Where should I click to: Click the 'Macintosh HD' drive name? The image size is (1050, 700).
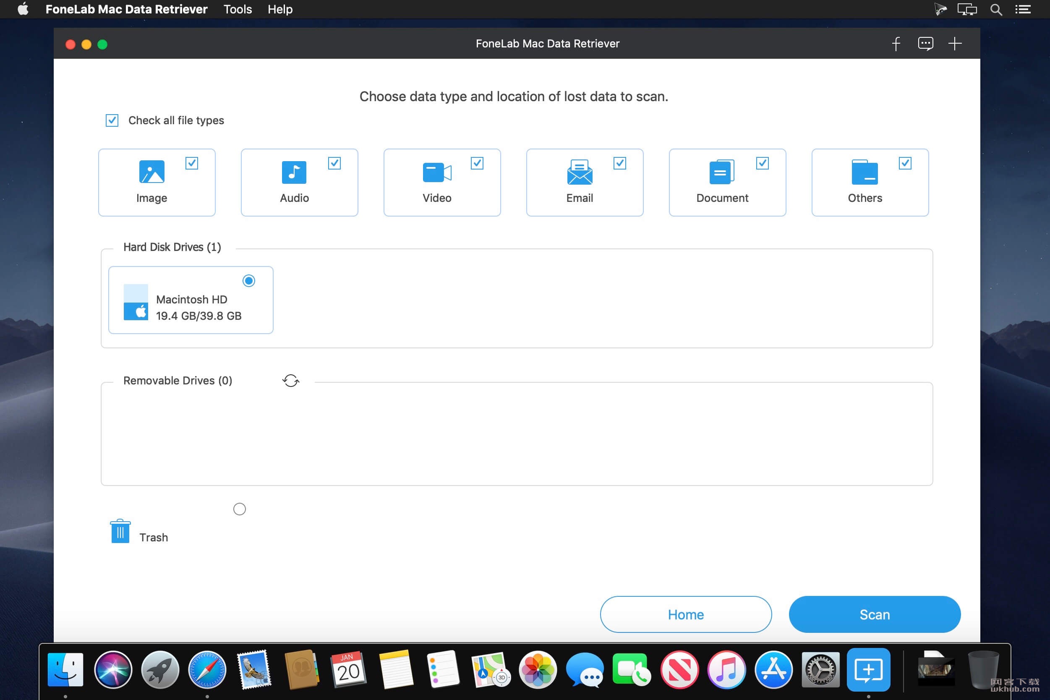point(191,300)
